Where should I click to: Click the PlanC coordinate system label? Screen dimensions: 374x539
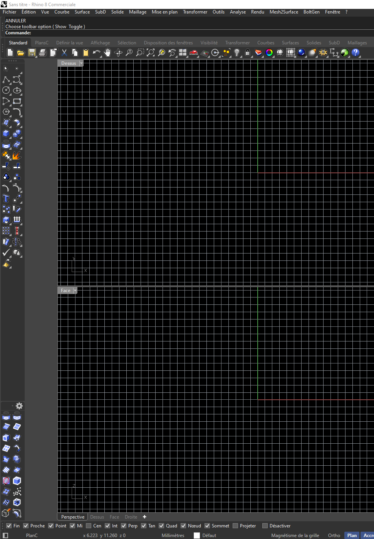(x=32, y=536)
